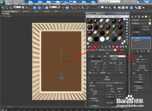
Task: Click the UVW Map modifier button
Action: (136, 32)
